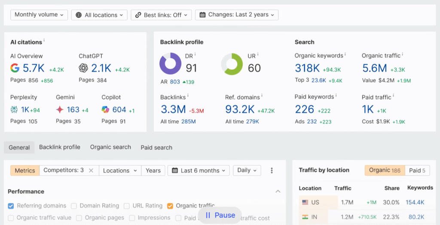Switch to the Backlink profile tab
This screenshot has width=440, height=225.
point(60,147)
